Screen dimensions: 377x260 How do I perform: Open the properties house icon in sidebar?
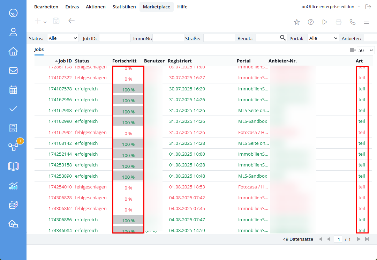[13, 52]
